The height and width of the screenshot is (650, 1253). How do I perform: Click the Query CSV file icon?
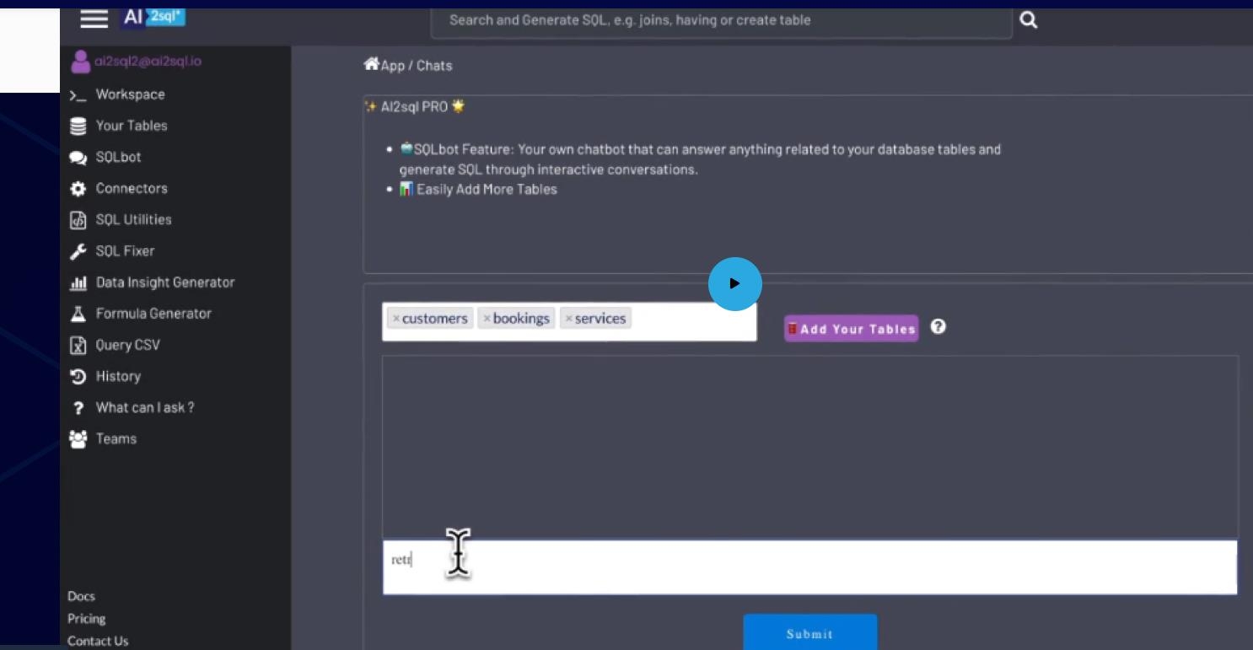pyautogui.click(x=78, y=345)
